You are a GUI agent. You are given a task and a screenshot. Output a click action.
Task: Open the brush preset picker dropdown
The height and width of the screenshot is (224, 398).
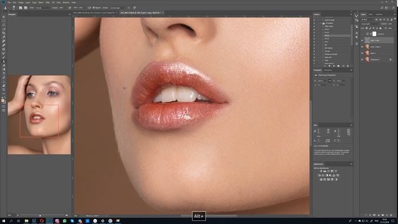(x=14, y=8)
